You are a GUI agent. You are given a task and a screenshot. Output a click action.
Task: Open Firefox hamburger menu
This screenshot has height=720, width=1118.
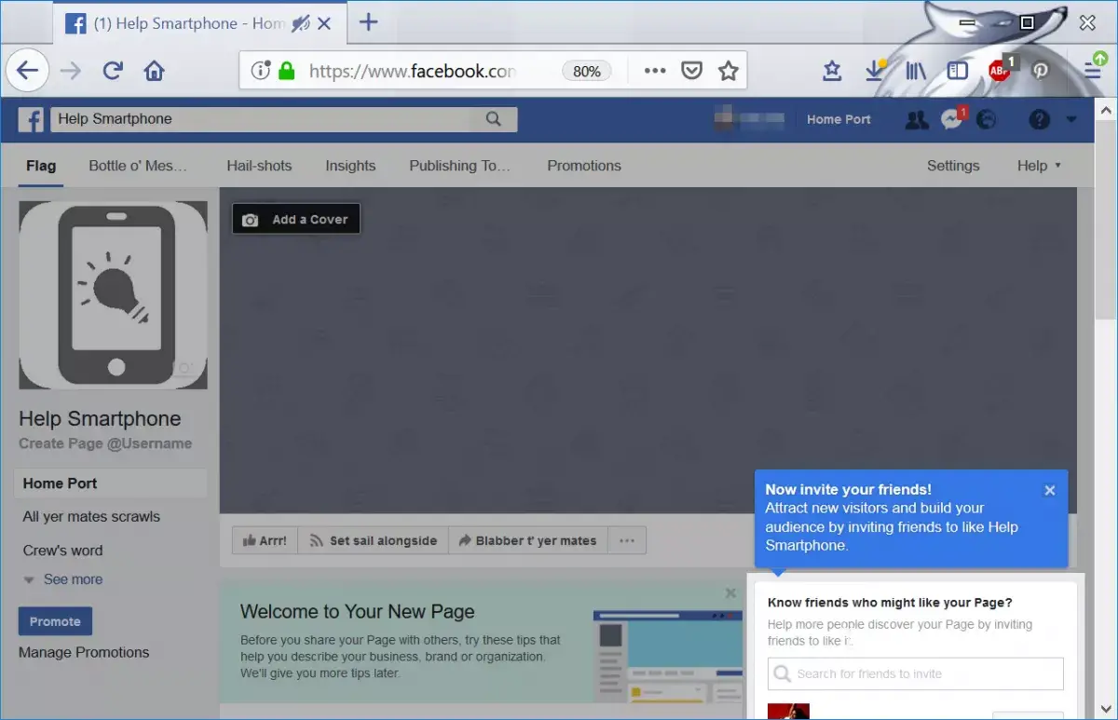pyautogui.click(x=1093, y=69)
